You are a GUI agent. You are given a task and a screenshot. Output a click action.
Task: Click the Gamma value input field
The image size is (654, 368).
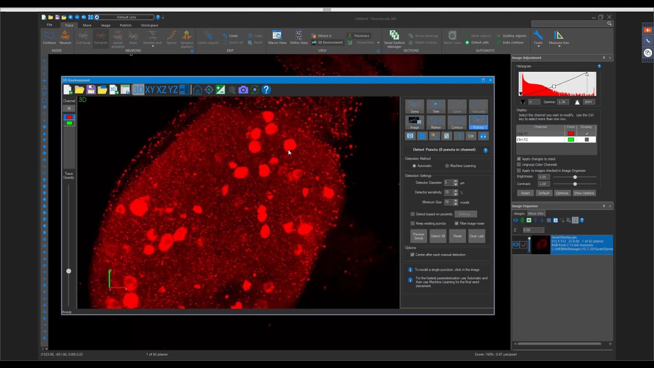[564, 102]
